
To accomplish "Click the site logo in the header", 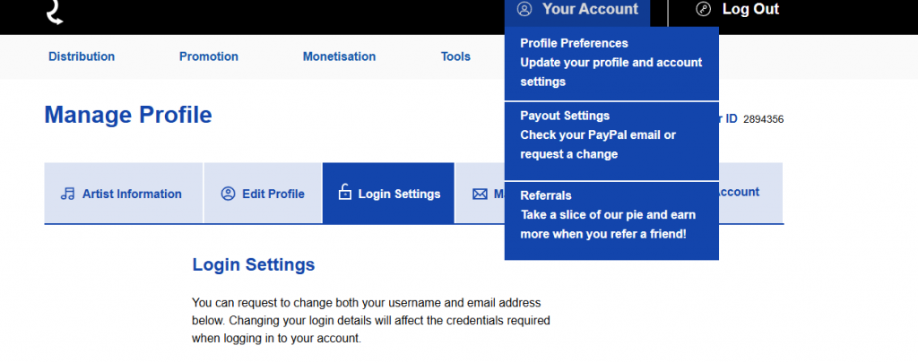I will (x=55, y=12).
